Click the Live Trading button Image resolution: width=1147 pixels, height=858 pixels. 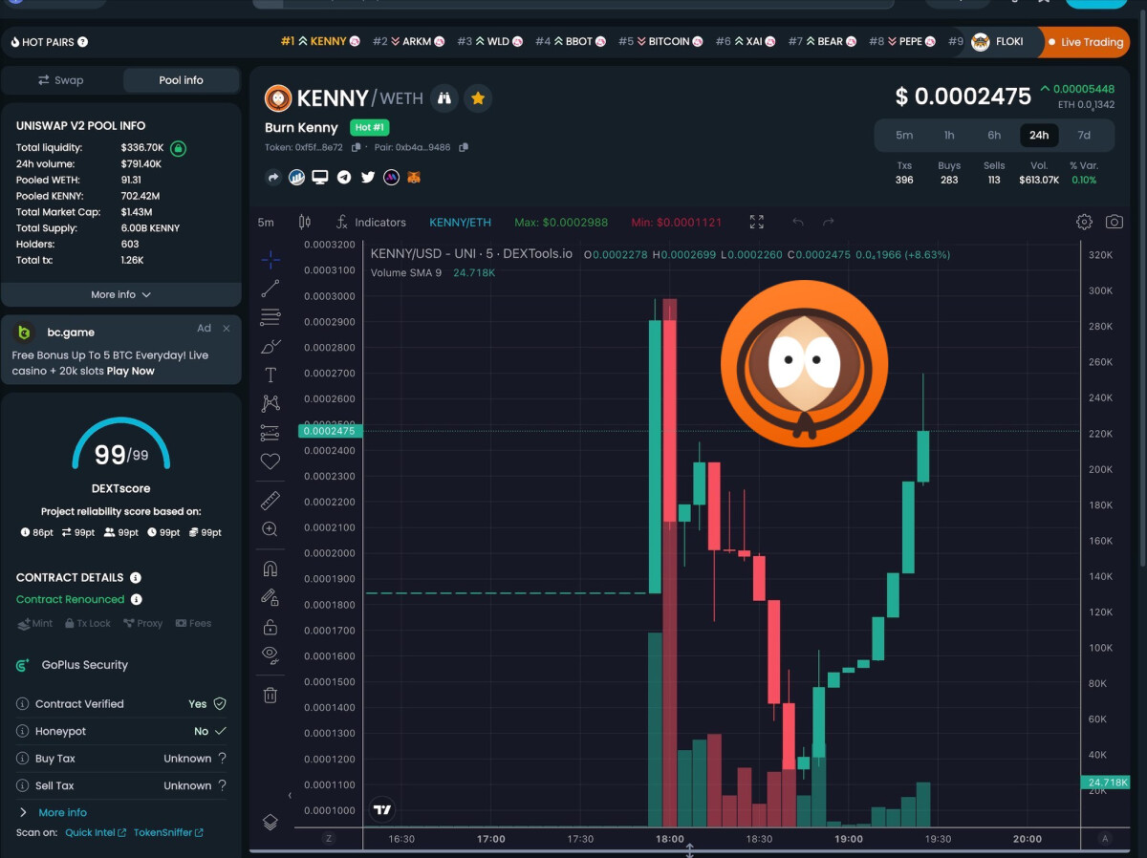click(x=1085, y=42)
